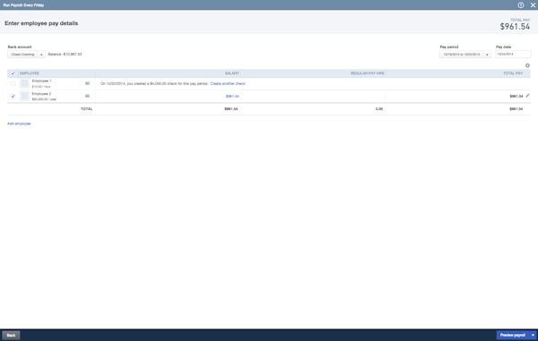Click Employee 1 avatar thumbnail
The width and height of the screenshot is (538, 341).
(x=24, y=83)
